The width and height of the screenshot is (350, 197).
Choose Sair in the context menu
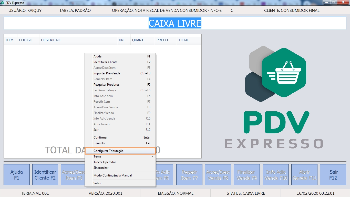(x=120, y=130)
